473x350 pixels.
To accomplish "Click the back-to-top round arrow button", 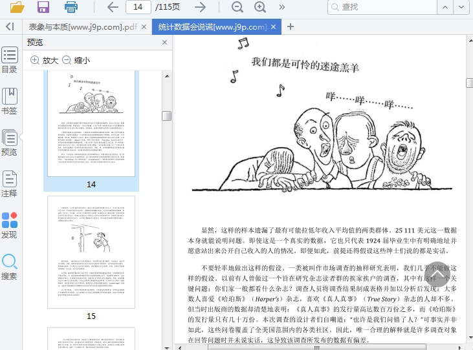I will [x=437, y=274].
